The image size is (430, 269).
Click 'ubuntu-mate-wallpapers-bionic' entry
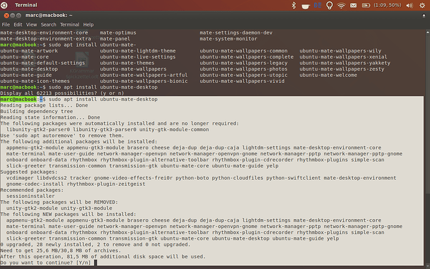[144, 81]
